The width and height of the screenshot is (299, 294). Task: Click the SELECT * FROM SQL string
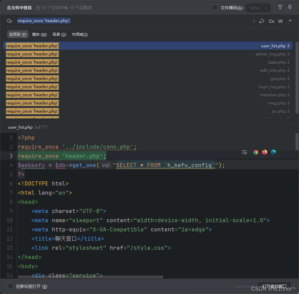(x=166, y=165)
